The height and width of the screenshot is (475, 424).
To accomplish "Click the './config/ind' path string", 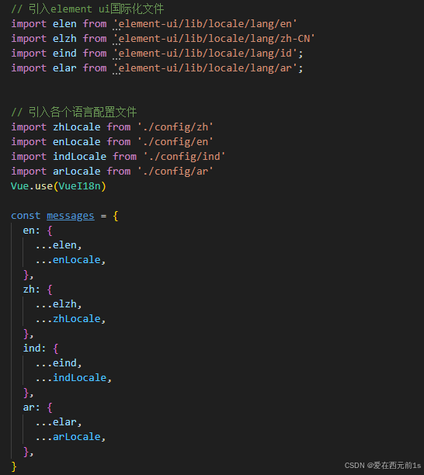I will (184, 157).
